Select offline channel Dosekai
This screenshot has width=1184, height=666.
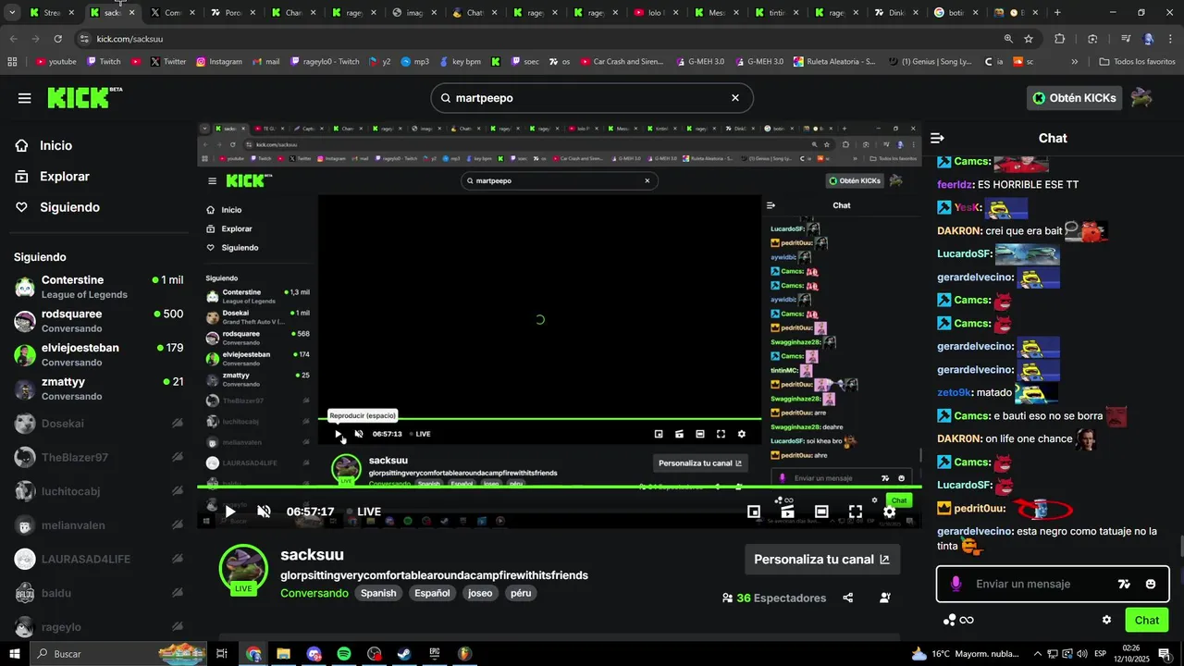[x=98, y=424]
